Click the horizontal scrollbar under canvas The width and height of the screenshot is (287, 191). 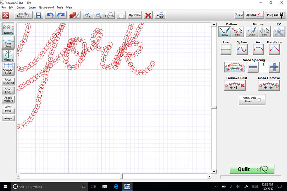pyautogui.click(x=72, y=176)
